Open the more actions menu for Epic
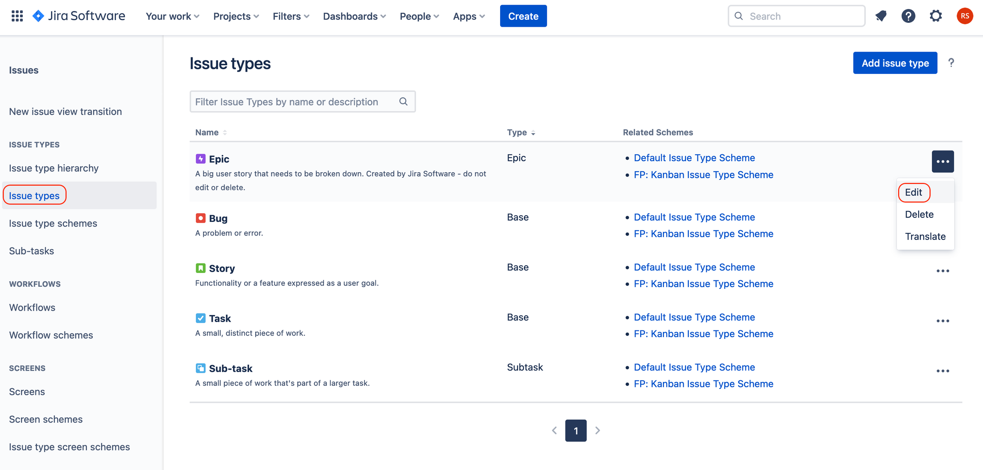 tap(943, 161)
